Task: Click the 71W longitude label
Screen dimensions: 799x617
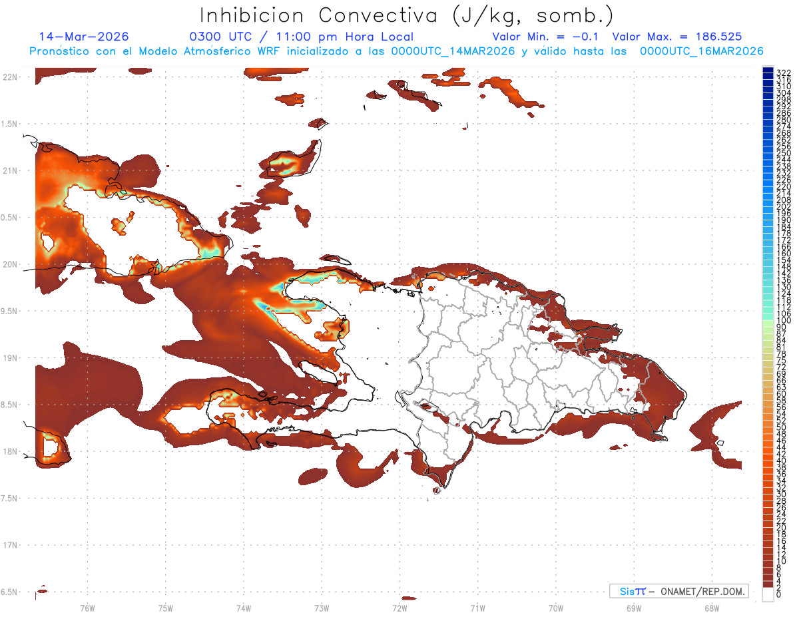Action: pos(477,608)
